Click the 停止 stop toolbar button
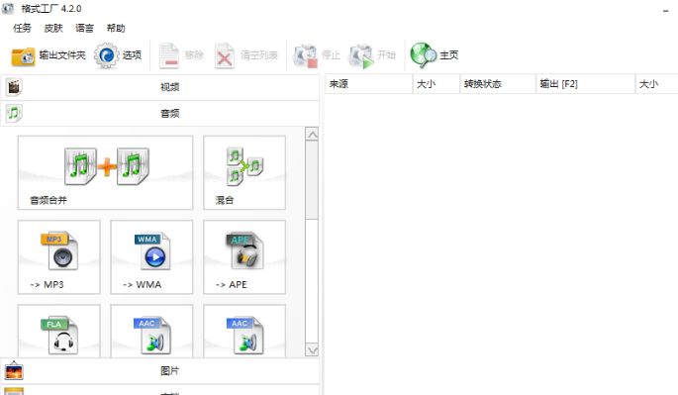678x395 pixels. point(317,55)
